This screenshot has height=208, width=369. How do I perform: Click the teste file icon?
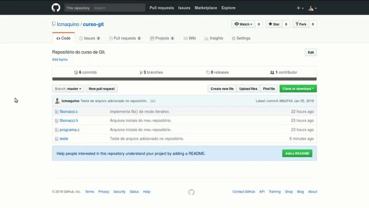tap(57, 139)
